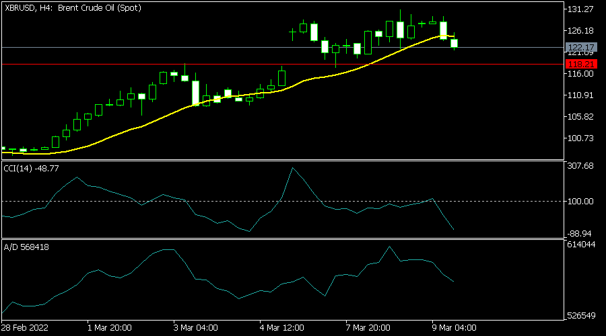Select the current price label 122.17
606x336 pixels.
[x=581, y=48]
